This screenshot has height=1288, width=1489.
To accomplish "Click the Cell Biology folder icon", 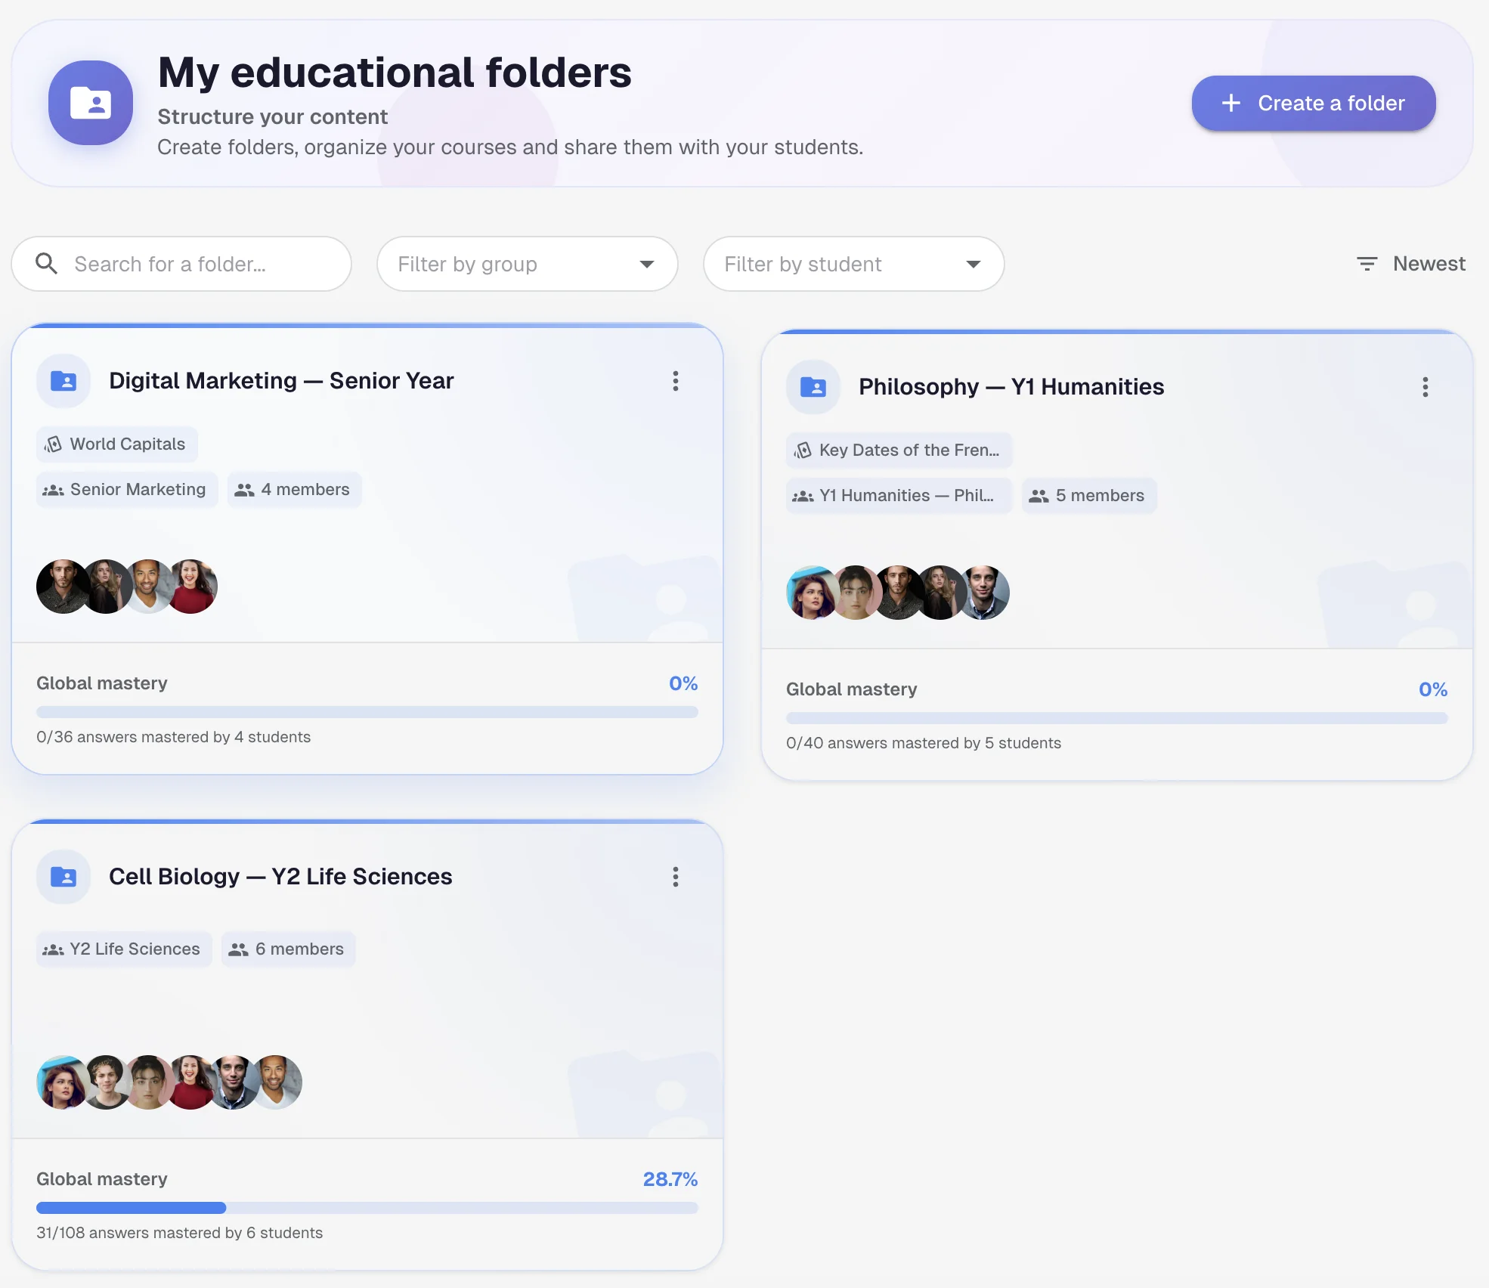I will click(x=63, y=877).
